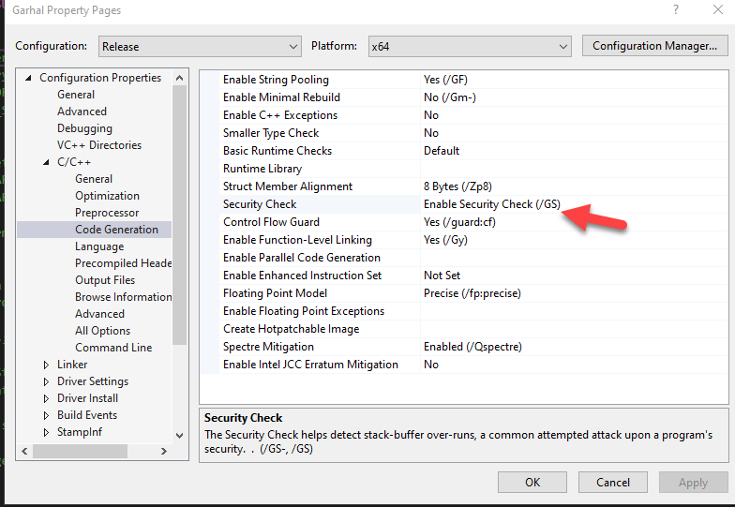Select Advanced under Configuration Properties

[x=82, y=112]
